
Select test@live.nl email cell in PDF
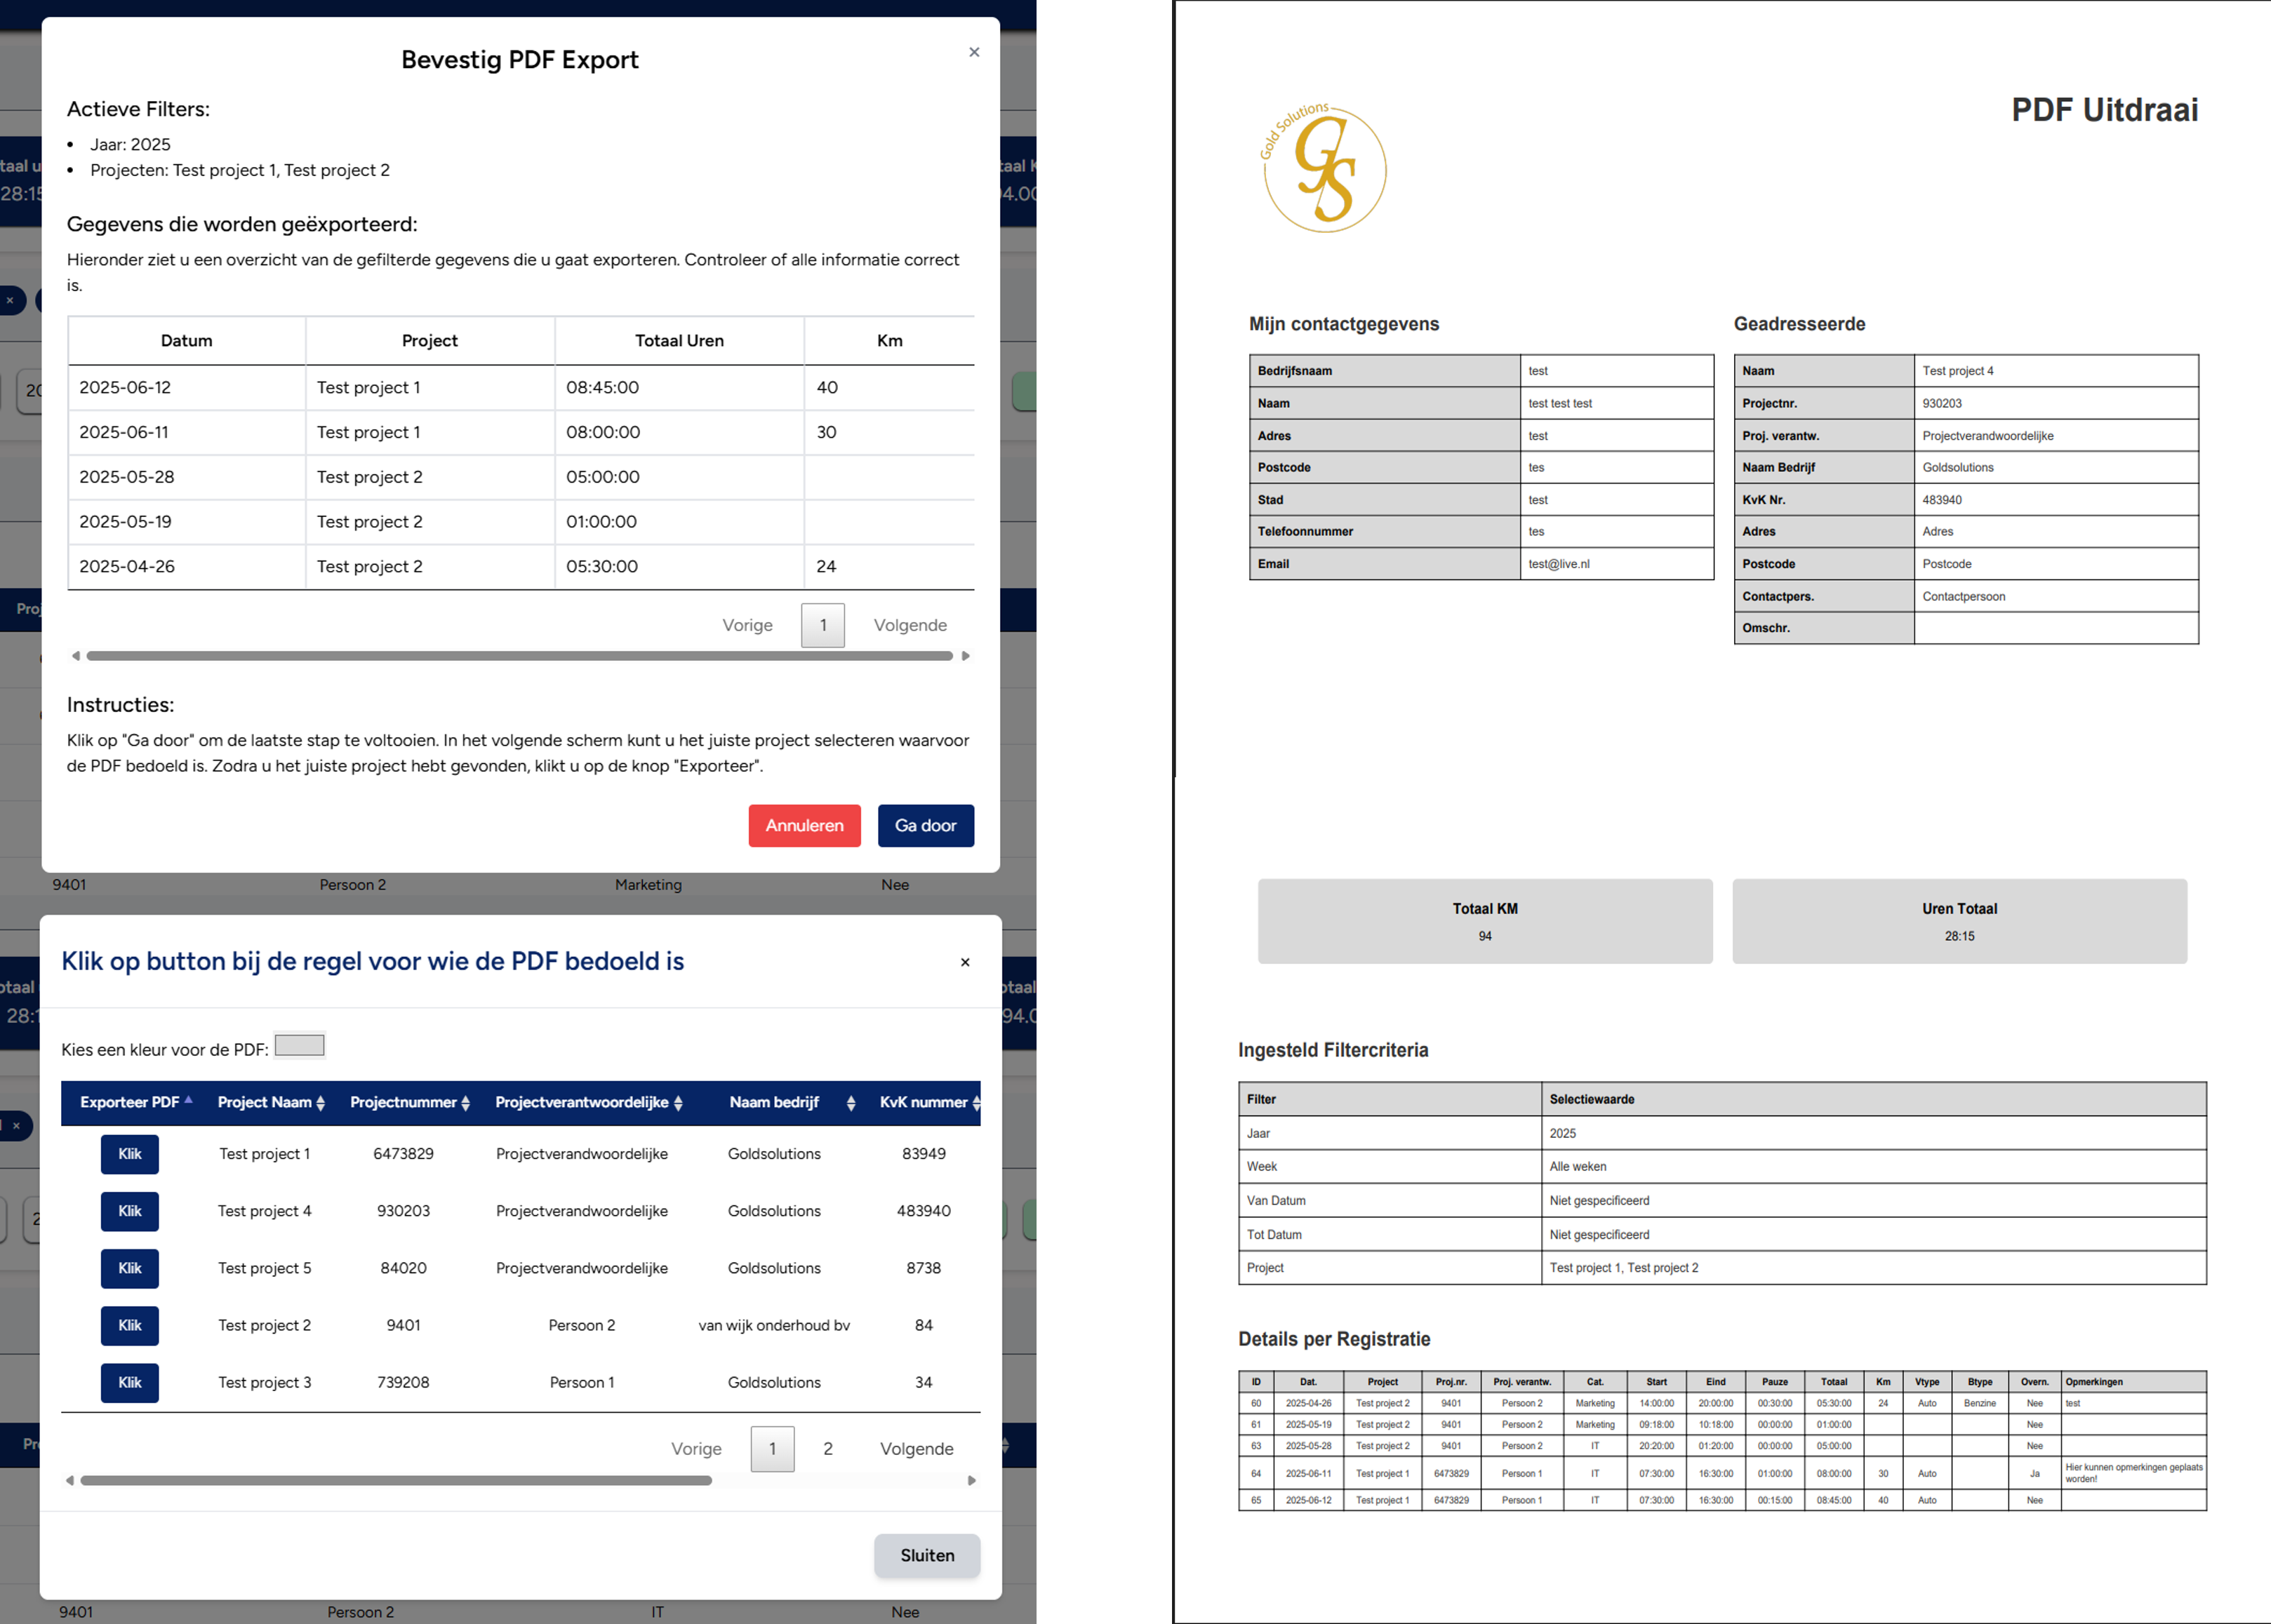1617,564
